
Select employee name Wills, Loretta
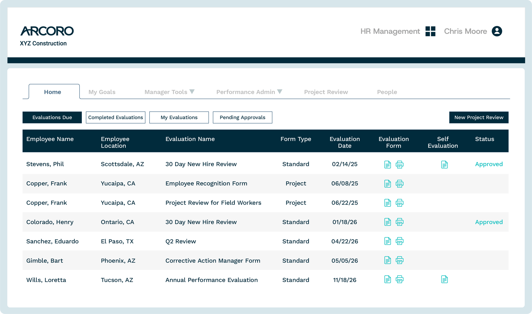(x=46, y=280)
